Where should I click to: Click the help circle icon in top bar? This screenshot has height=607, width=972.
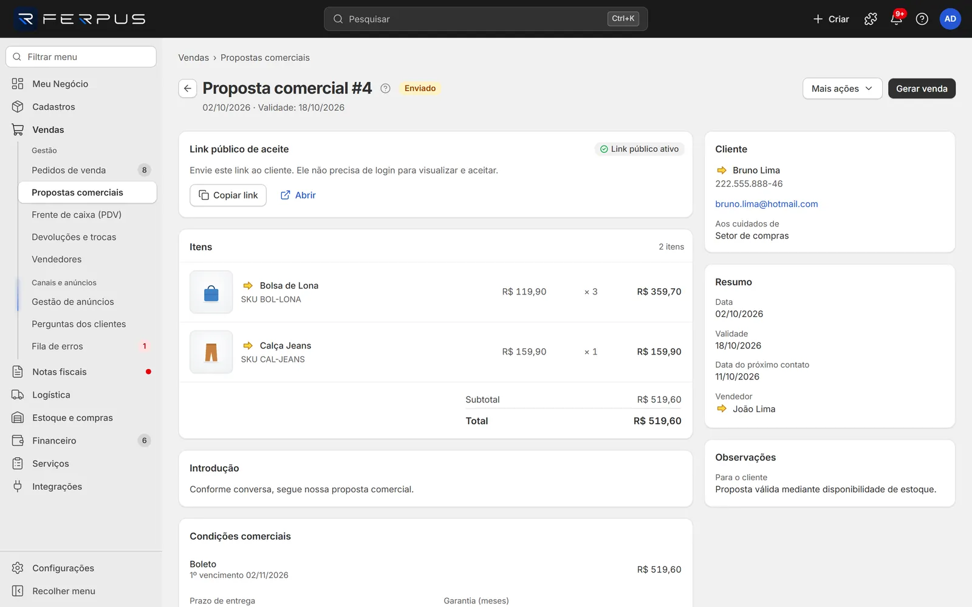click(x=922, y=19)
